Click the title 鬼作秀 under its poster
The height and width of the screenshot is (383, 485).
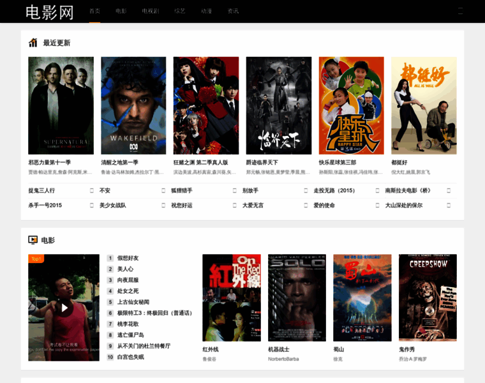coord(407,349)
